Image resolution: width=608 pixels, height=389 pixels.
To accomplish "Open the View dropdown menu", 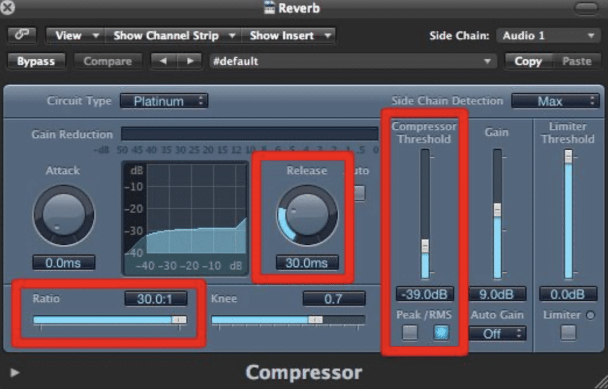I will coord(75,36).
